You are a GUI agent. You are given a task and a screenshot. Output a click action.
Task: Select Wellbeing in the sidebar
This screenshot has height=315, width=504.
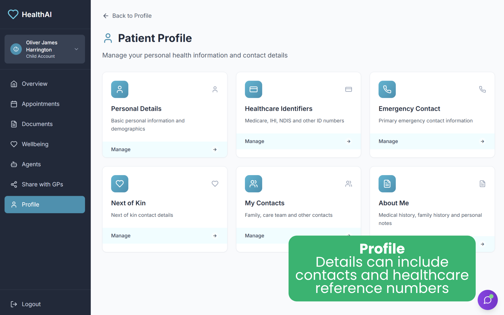35,144
